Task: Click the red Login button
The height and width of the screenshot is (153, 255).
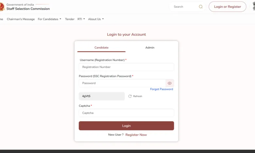Action: [127, 126]
